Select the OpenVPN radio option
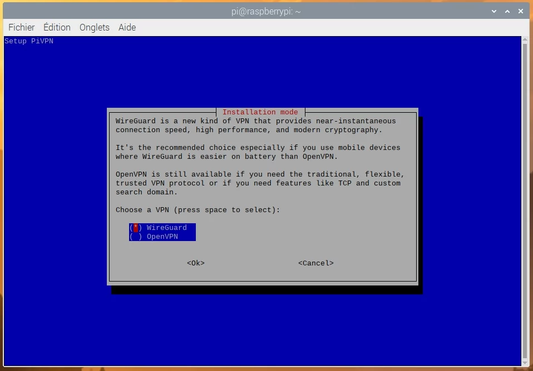 click(162, 237)
